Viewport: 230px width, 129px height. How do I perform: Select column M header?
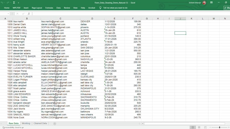214,19
